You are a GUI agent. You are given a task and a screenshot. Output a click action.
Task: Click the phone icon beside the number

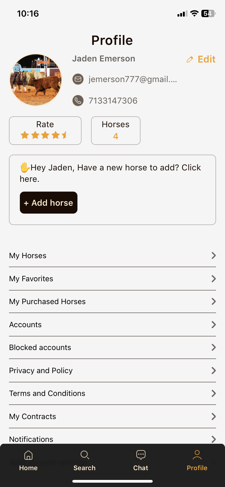[x=78, y=101]
